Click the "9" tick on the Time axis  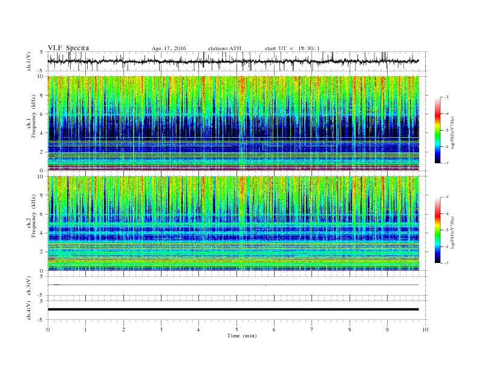pyautogui.click(x=387, y=329)
